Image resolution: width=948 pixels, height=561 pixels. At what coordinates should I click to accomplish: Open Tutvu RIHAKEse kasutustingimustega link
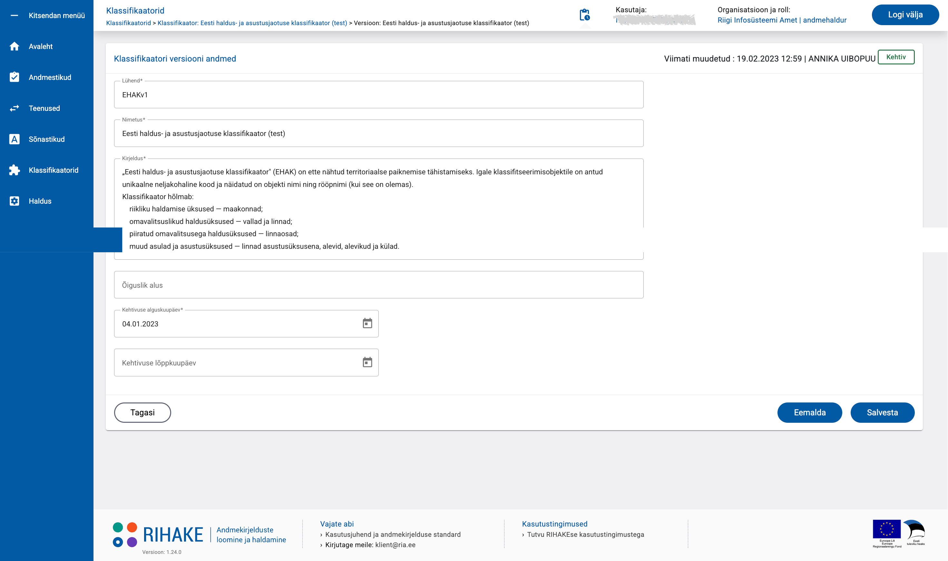[x=585, y=535]
